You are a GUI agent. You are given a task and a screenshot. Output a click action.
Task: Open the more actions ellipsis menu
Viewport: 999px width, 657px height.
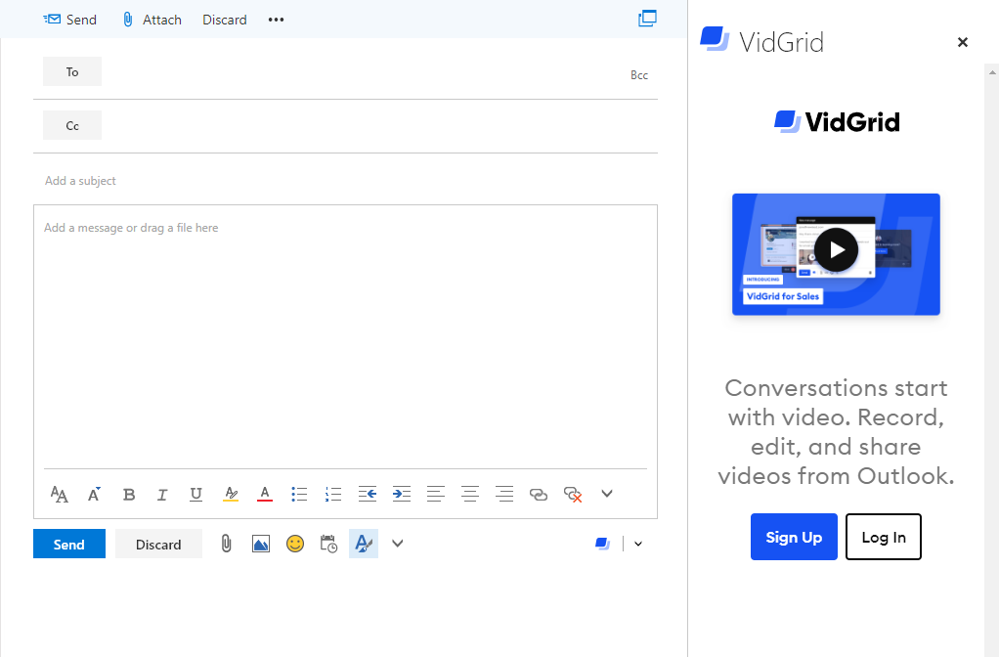pyautogui.click(x=276, y=20)
